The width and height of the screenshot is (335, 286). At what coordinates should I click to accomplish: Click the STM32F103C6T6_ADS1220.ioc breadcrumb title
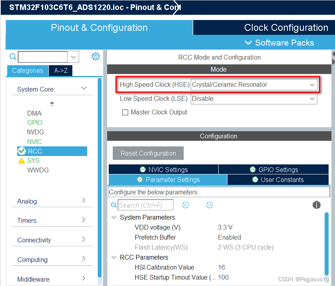(x=66, y=7)
